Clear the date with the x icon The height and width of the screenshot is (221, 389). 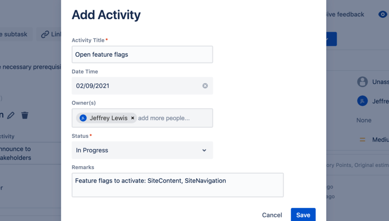(205, 86)
